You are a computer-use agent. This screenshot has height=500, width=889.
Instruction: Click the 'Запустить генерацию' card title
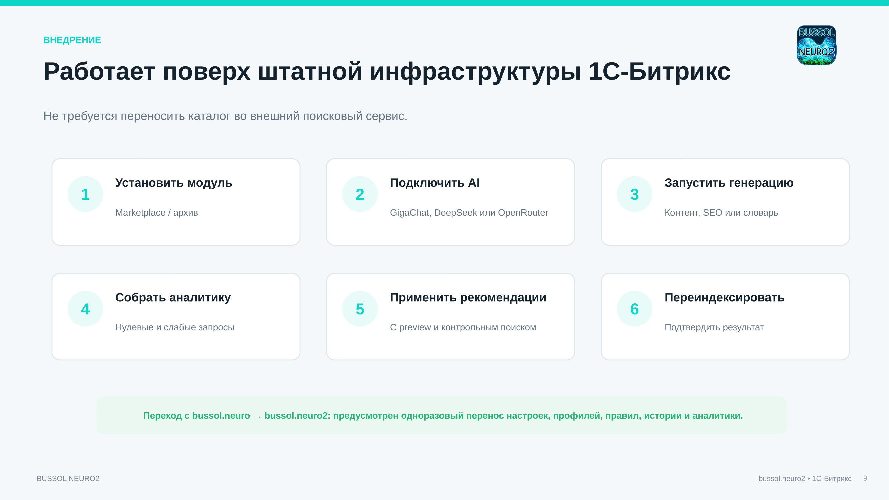tap(729, 183)
